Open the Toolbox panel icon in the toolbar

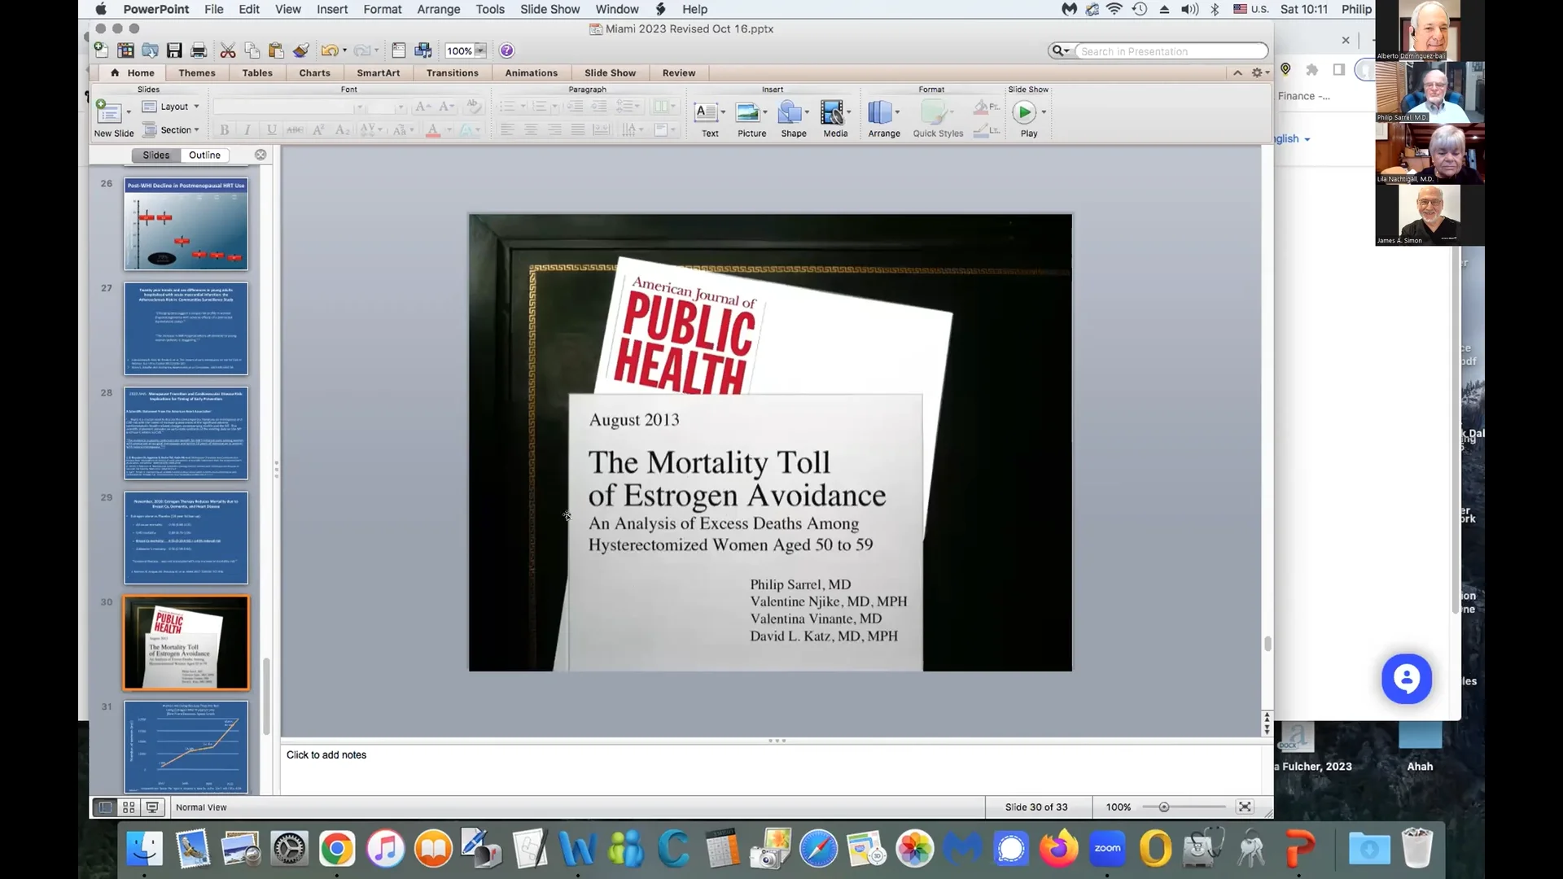[x=399, y=50]
